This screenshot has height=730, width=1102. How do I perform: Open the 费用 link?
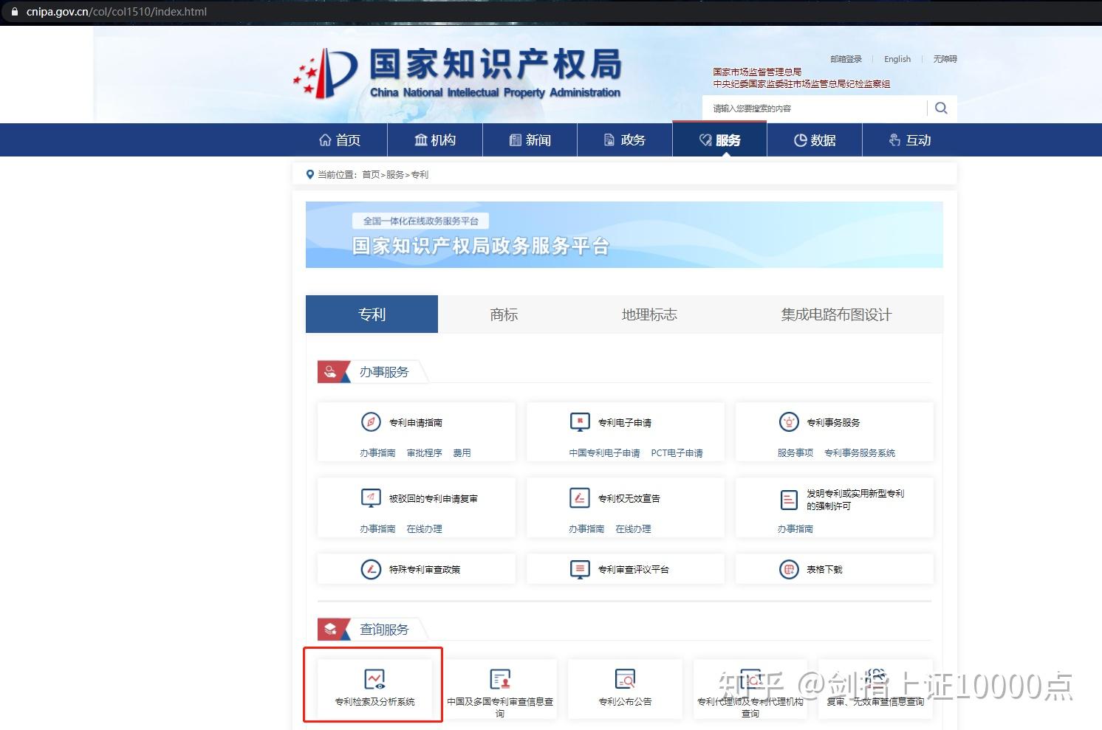[x=462, y=452]
